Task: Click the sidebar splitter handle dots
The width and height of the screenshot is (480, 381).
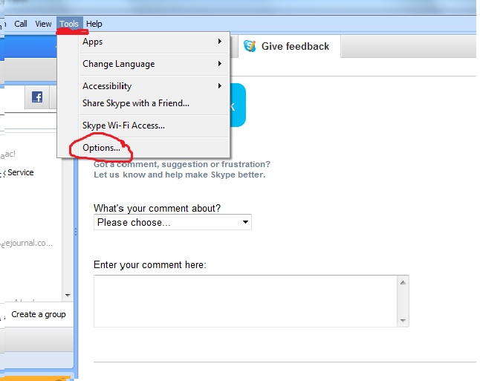Action: point(76,232)
